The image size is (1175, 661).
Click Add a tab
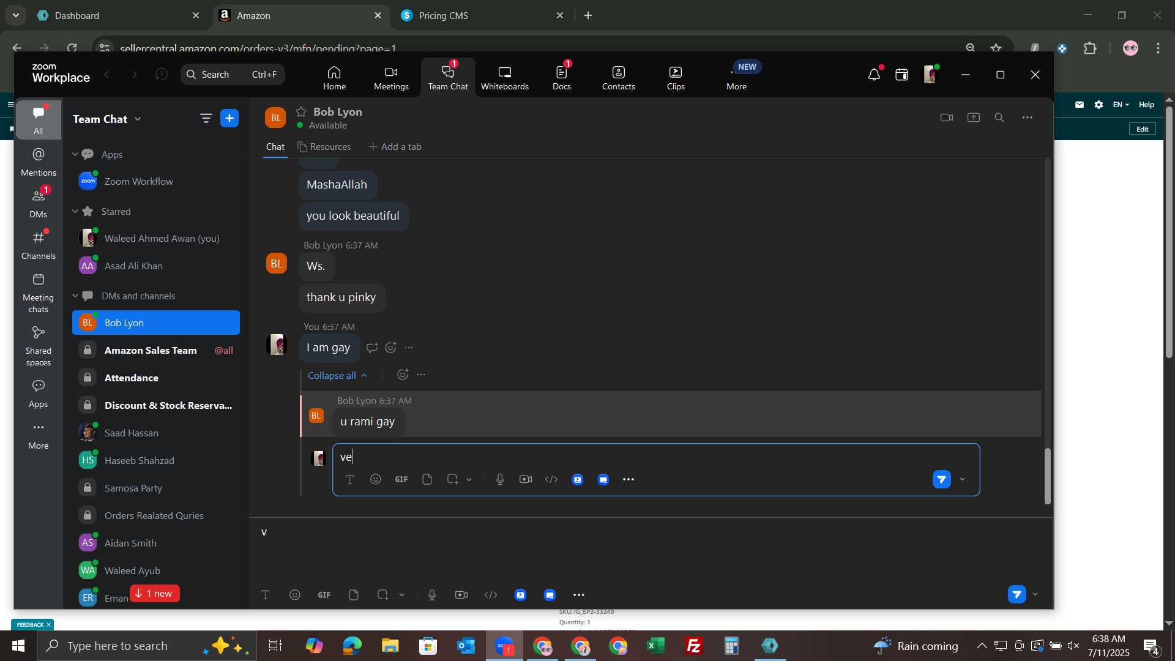[x=395, y=147]
